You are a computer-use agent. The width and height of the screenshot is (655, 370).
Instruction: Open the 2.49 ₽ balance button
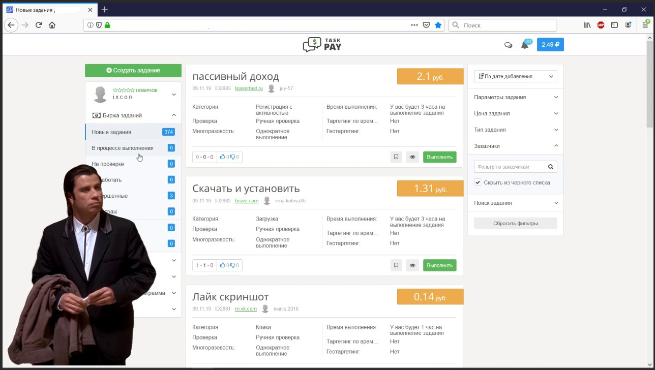(x=550, y=45)
